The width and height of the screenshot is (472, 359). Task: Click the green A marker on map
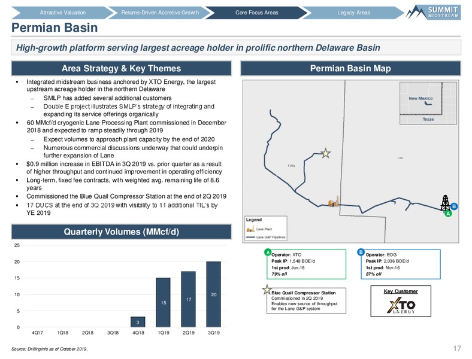[x=448, y=214]
